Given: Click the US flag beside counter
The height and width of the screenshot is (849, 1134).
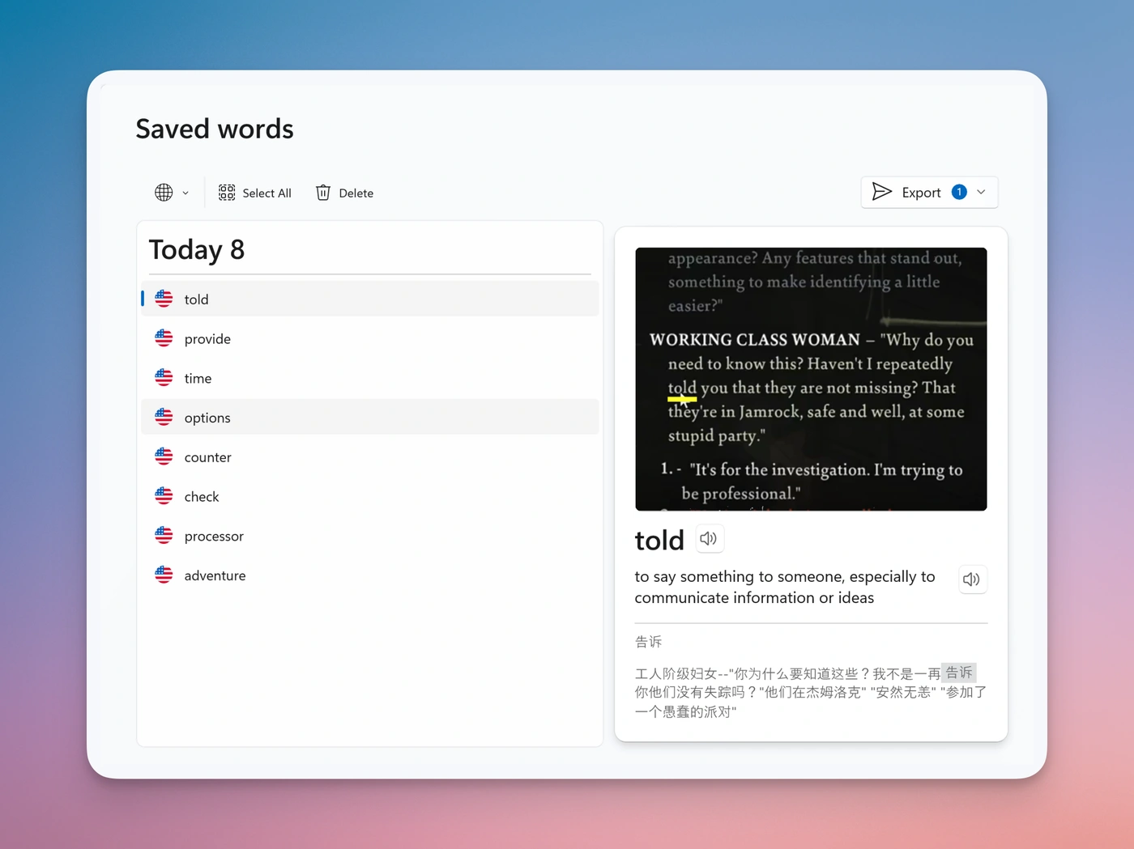Looking at the screenshot, I should pyautogui.click(x=164, y=456).
